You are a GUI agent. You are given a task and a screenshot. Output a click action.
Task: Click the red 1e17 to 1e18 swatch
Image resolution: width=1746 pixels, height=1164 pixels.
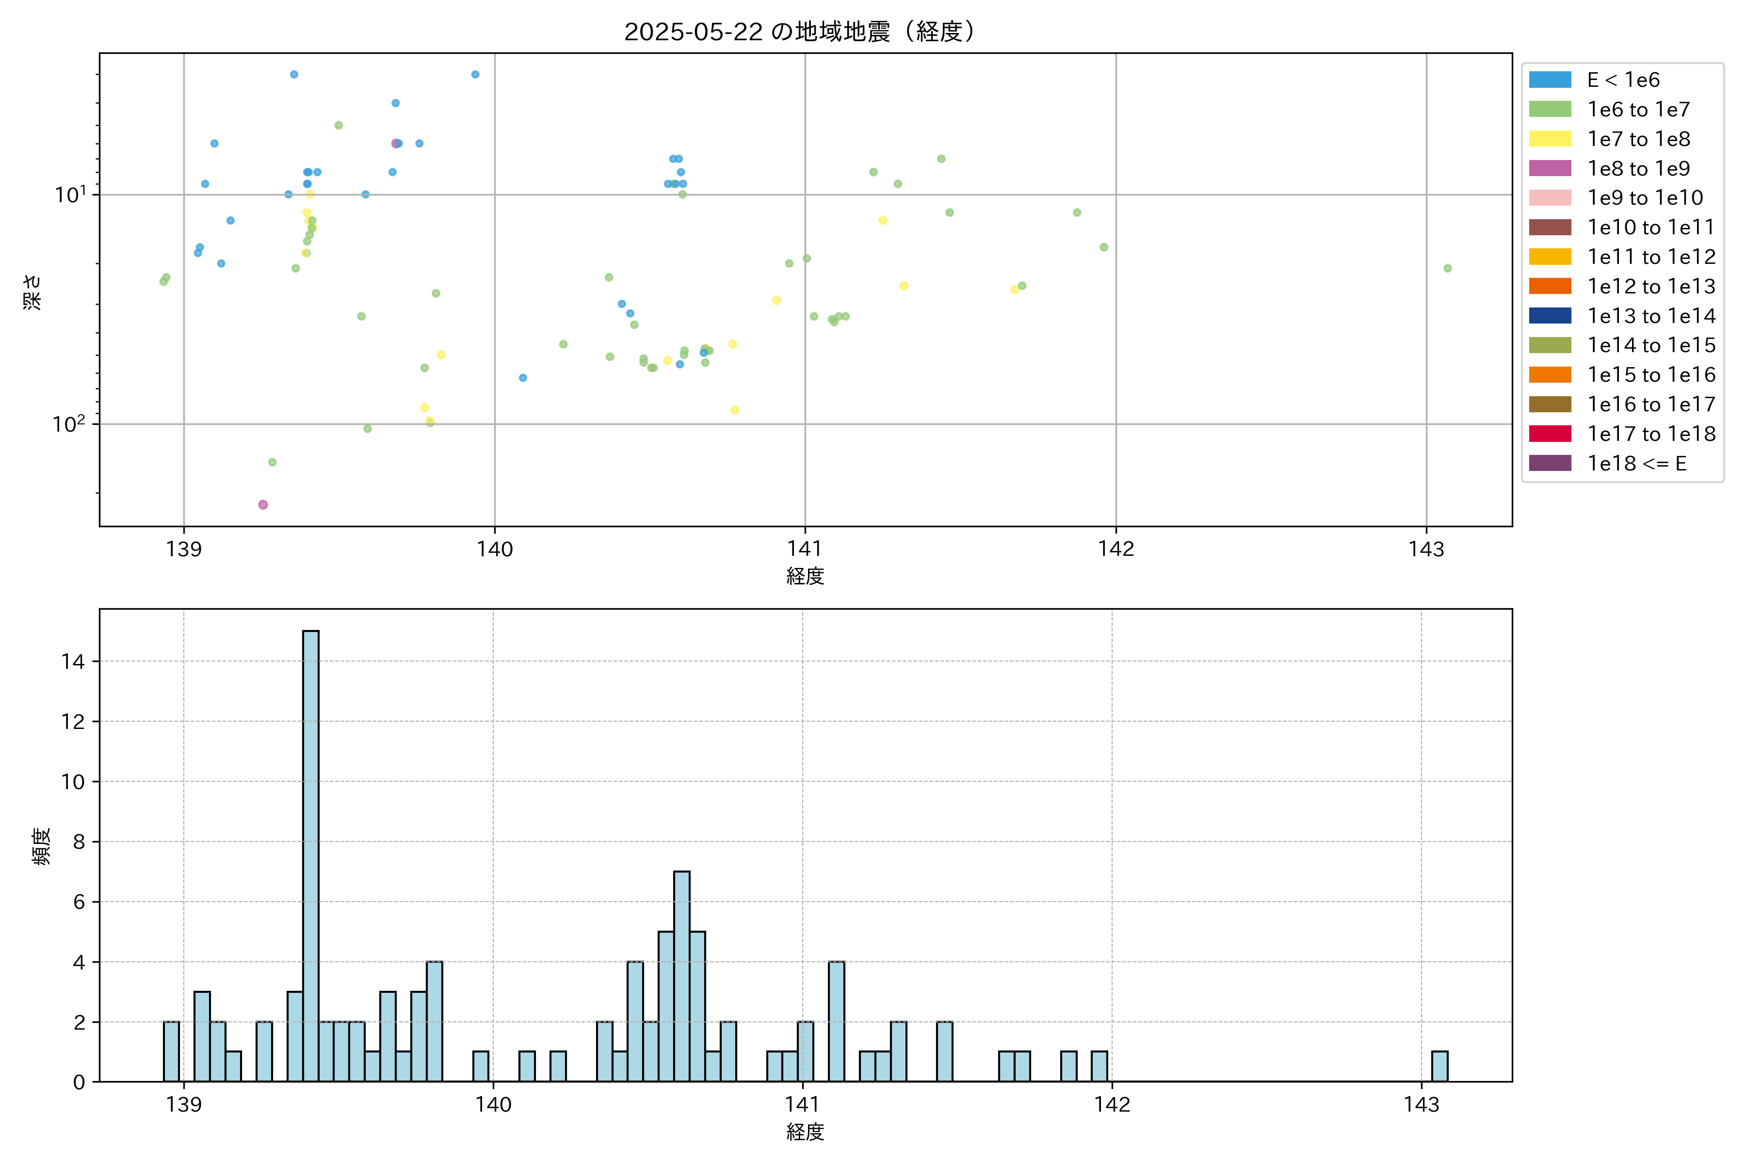coord(1549,434)
